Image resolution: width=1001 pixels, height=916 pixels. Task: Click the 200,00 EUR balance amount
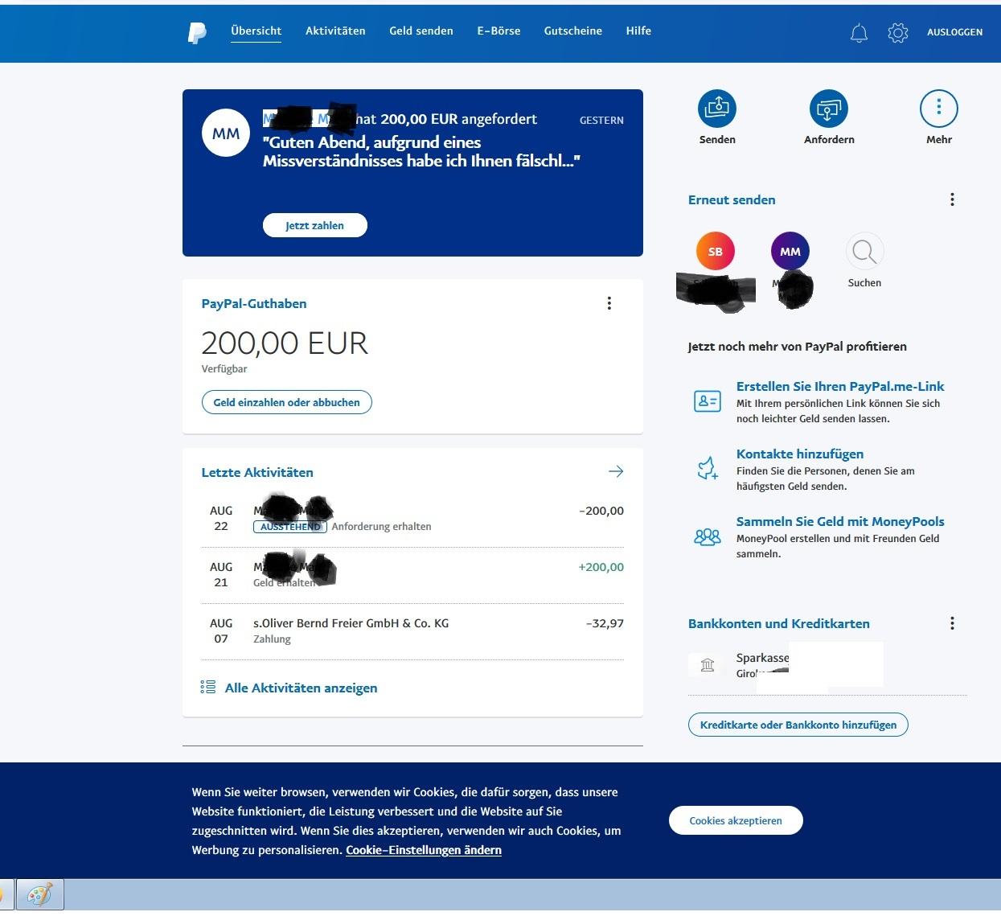point(285,343)
